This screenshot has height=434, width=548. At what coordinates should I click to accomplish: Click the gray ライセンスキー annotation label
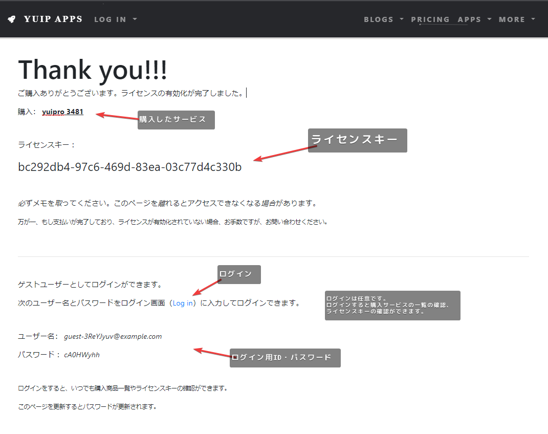(x=357, y=140)
